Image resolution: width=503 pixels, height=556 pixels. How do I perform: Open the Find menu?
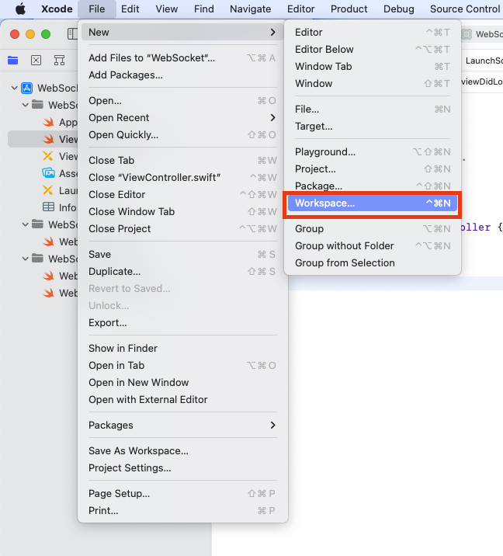pyautogui.click(x=204, y=9)
